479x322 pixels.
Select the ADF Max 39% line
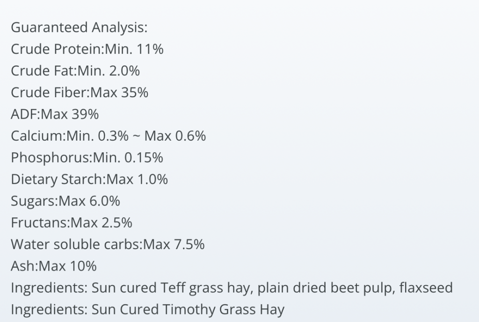point(55,114)
